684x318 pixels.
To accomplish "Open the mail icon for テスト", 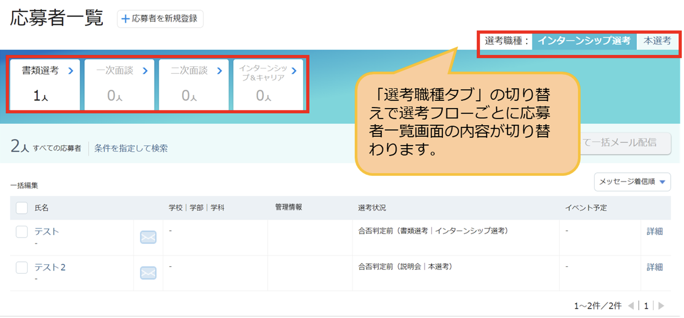I will point(148,237).
